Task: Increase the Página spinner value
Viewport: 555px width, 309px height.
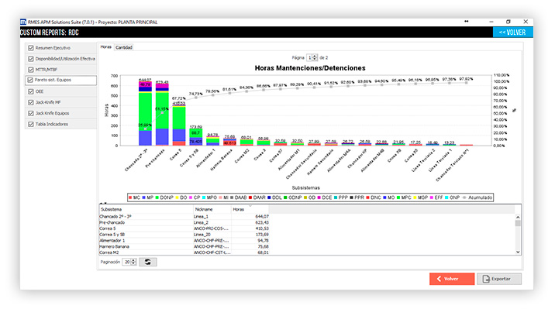Action: coord(315,56)
